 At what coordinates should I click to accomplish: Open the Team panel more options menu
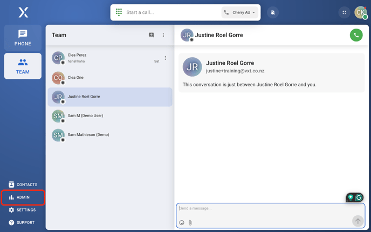point(163,35)
